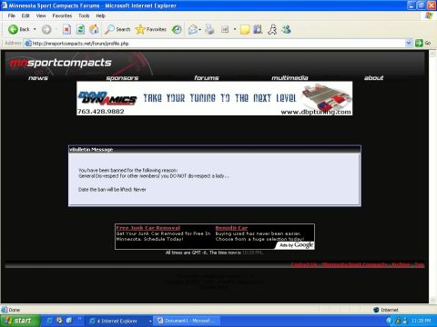Image resolution: width=437 pixels, height=327 pixels.
Task: Open the Back history dropdown arrow
Action: [35, 29]
